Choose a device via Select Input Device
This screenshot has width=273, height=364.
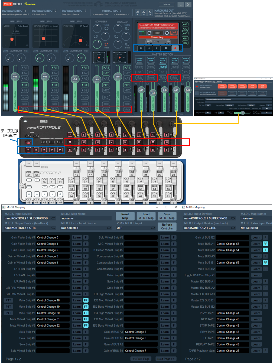(71, 14)
